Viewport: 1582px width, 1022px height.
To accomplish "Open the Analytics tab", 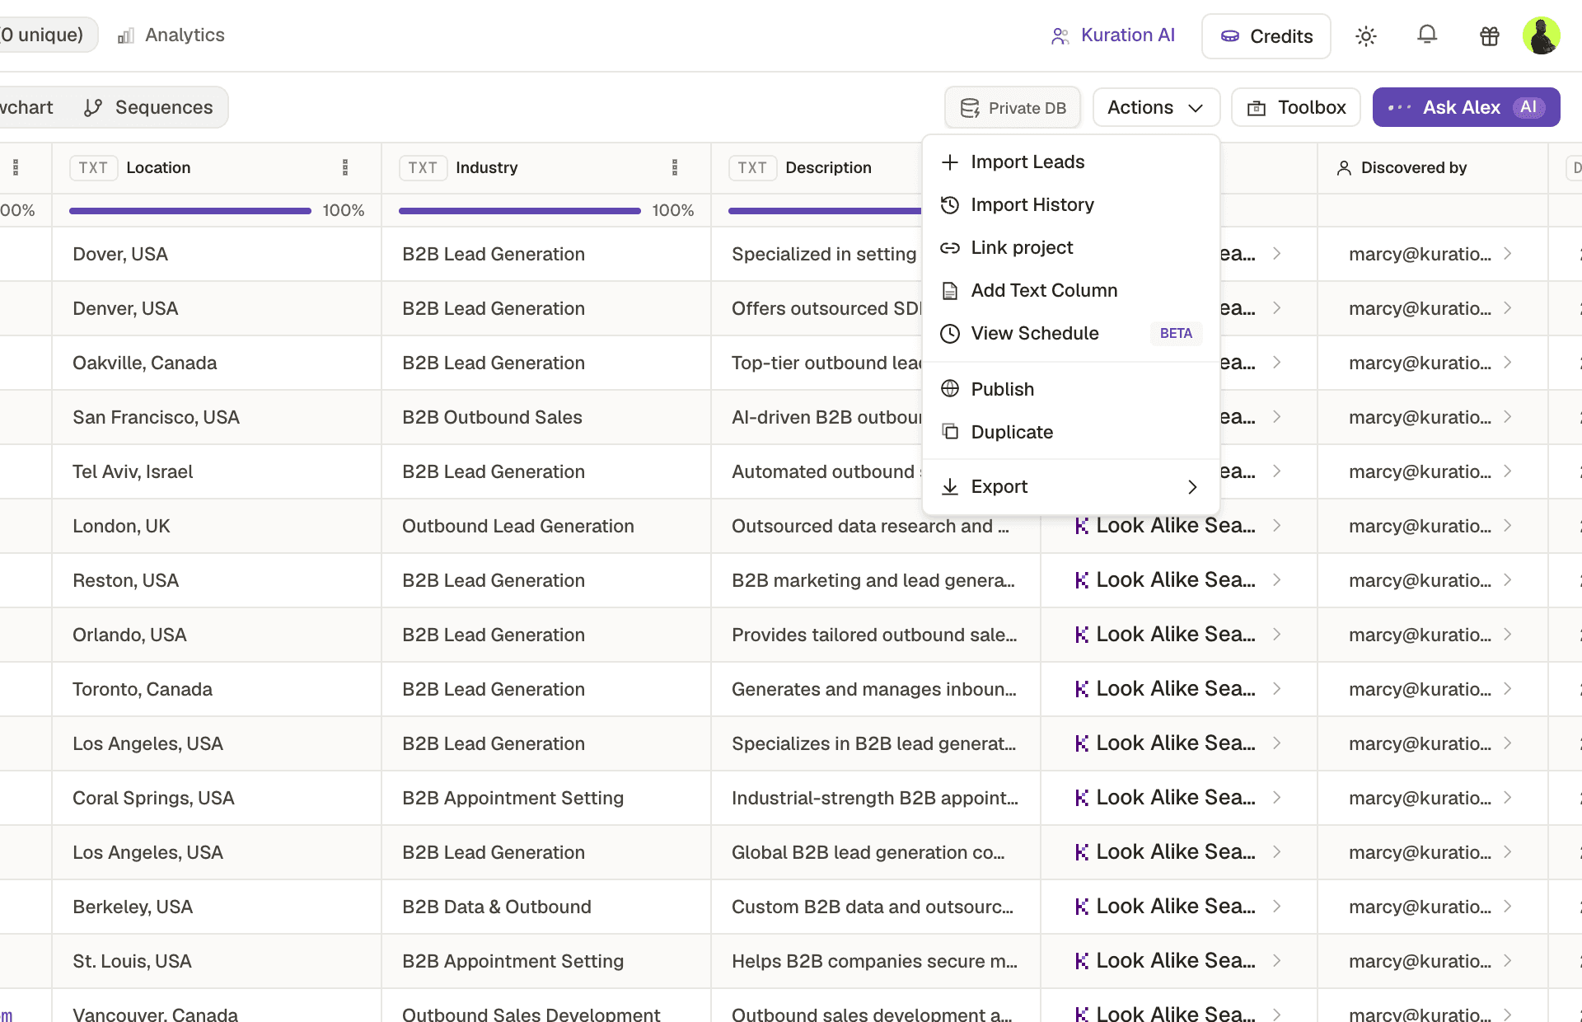I will 171,35.
